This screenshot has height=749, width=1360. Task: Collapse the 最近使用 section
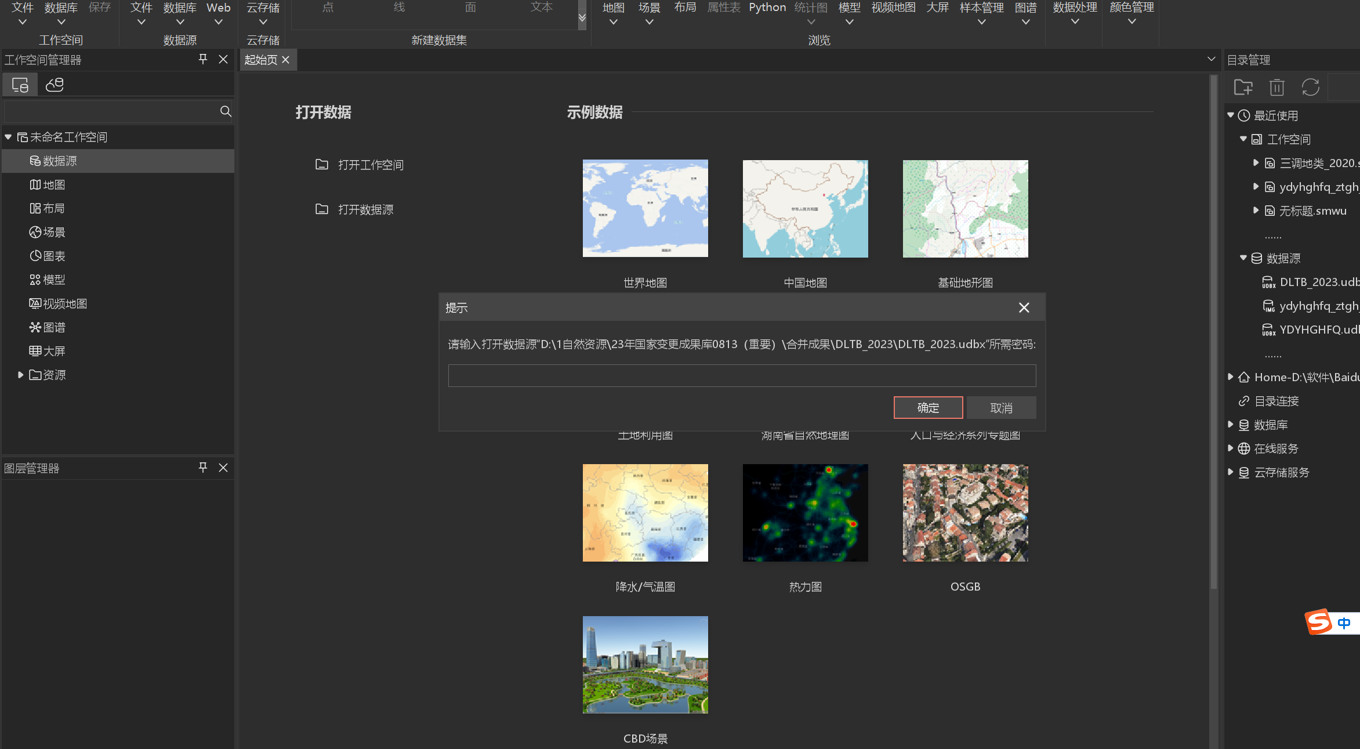point(1231,115)
